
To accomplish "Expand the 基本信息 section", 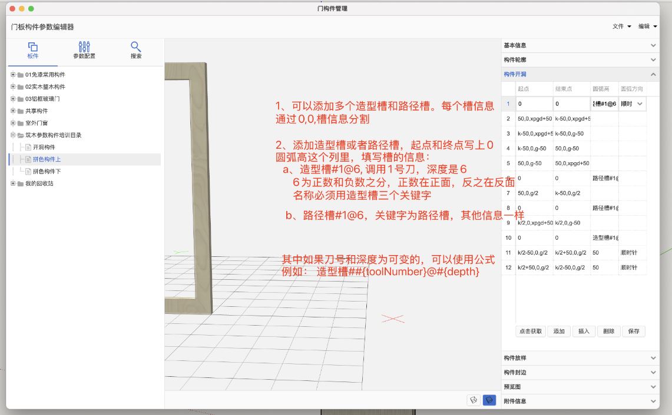I will [x=652, y=45].
